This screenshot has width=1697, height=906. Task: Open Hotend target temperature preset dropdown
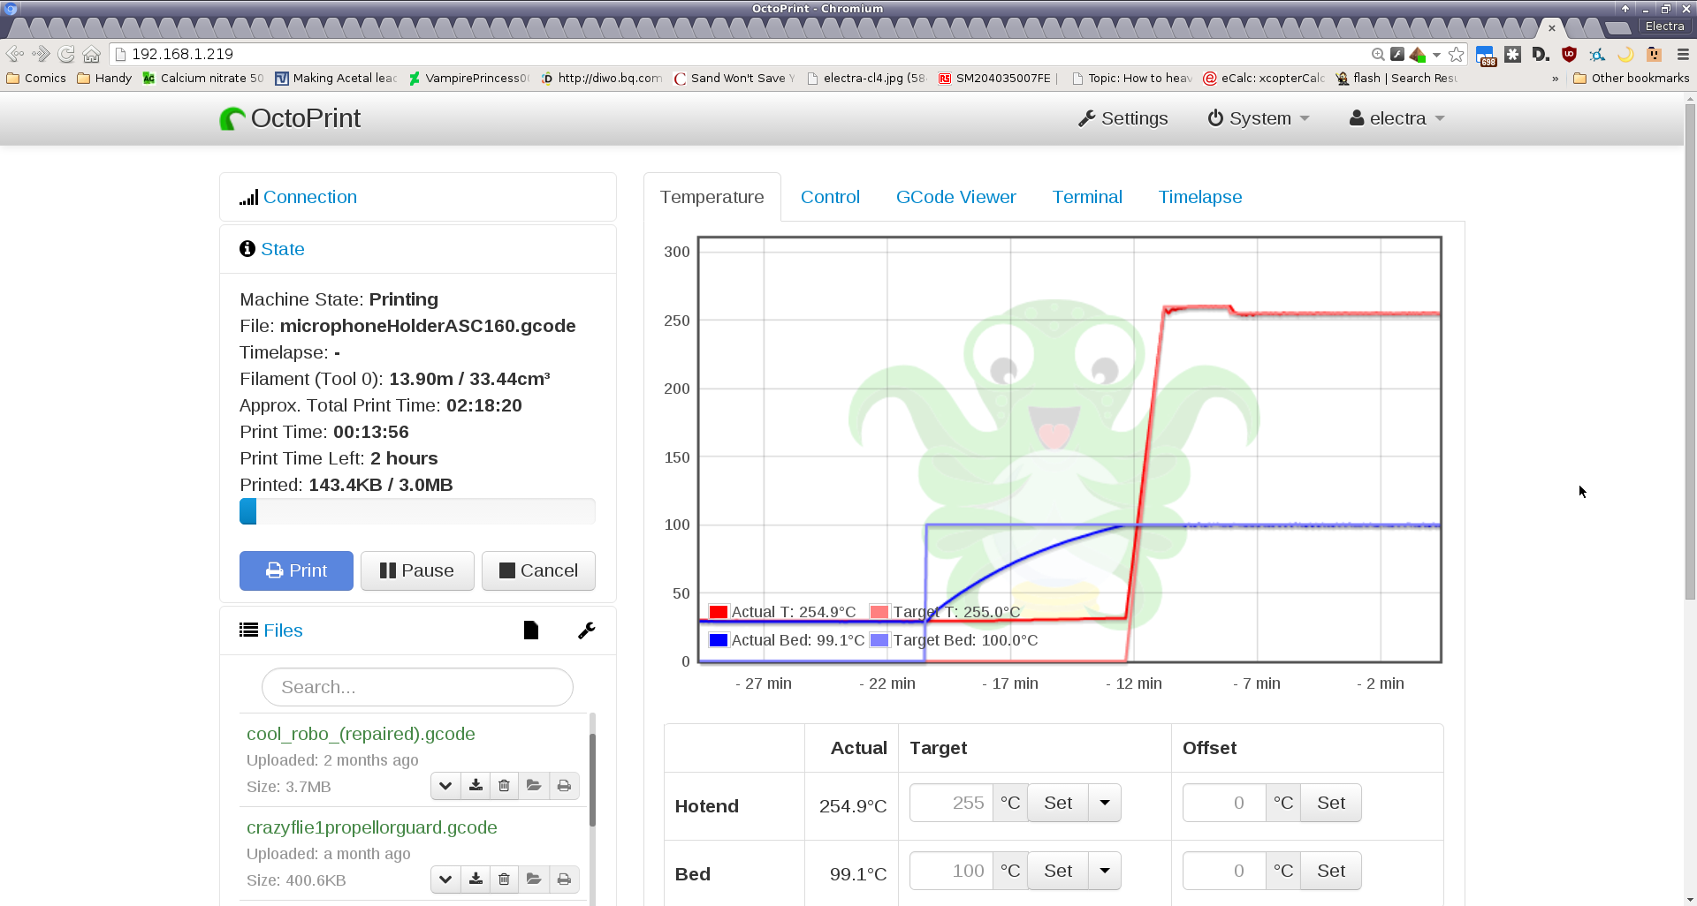1105,803
